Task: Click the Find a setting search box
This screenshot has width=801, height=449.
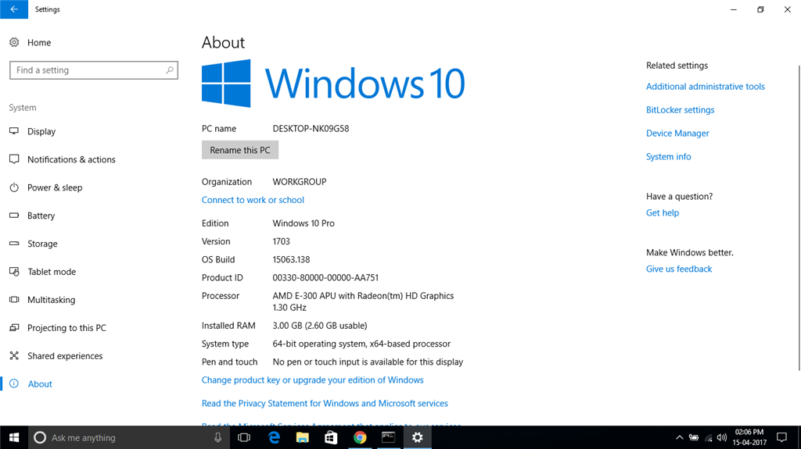Action: [x=94, y=70]
